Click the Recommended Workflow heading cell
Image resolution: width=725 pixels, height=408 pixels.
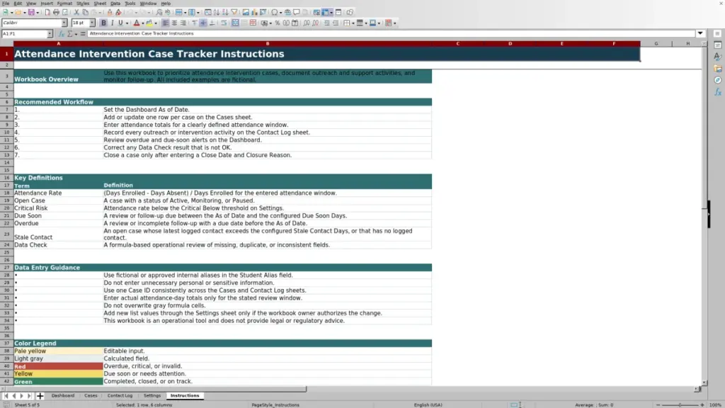pyautogui.click(x=58, y=102)
